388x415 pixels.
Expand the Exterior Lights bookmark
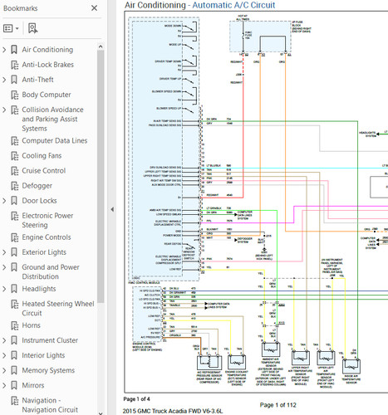[x=4, y=252]
